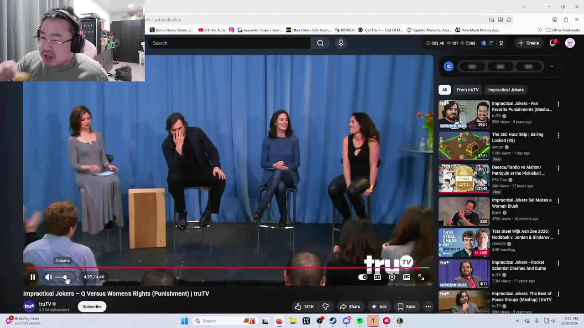Screen dimensions: 584x328
Task: Open options for Best of Focus Groups
Action: (x=558, y=294)
